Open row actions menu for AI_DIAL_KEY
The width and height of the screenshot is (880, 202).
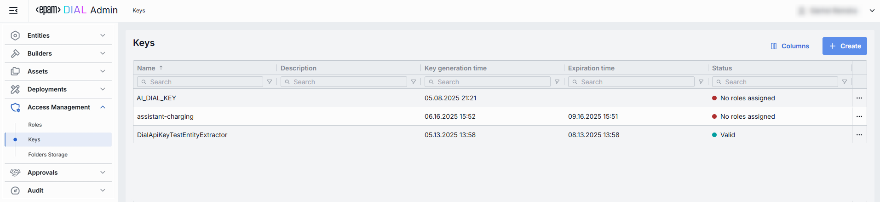(859, 98)
